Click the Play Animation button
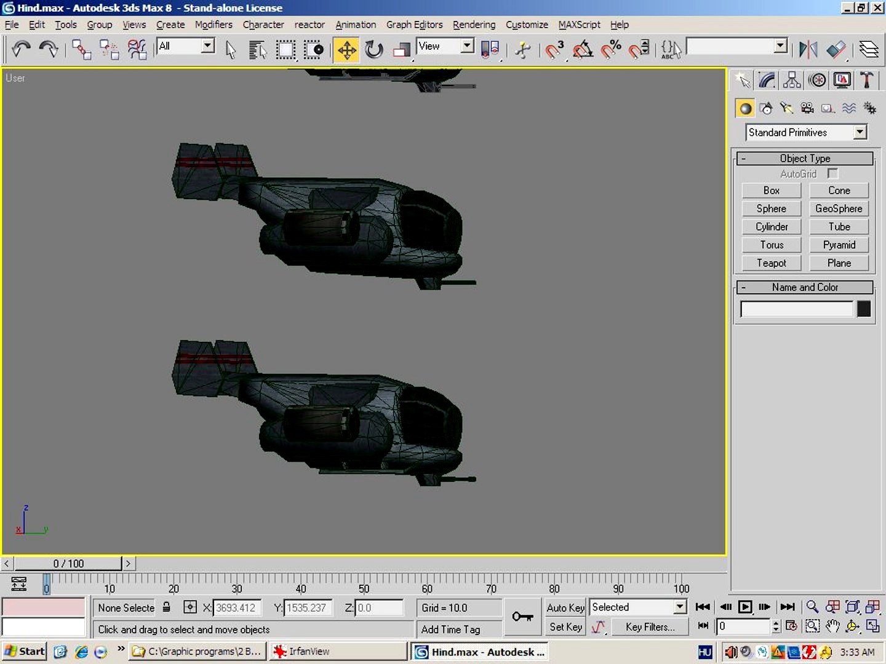This screenshot has width=886, height=664. 745,607
